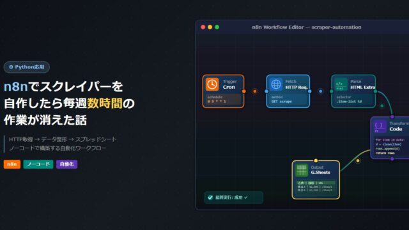
Task: Open the Python応用 category badge
Action: tap(27, 67)
